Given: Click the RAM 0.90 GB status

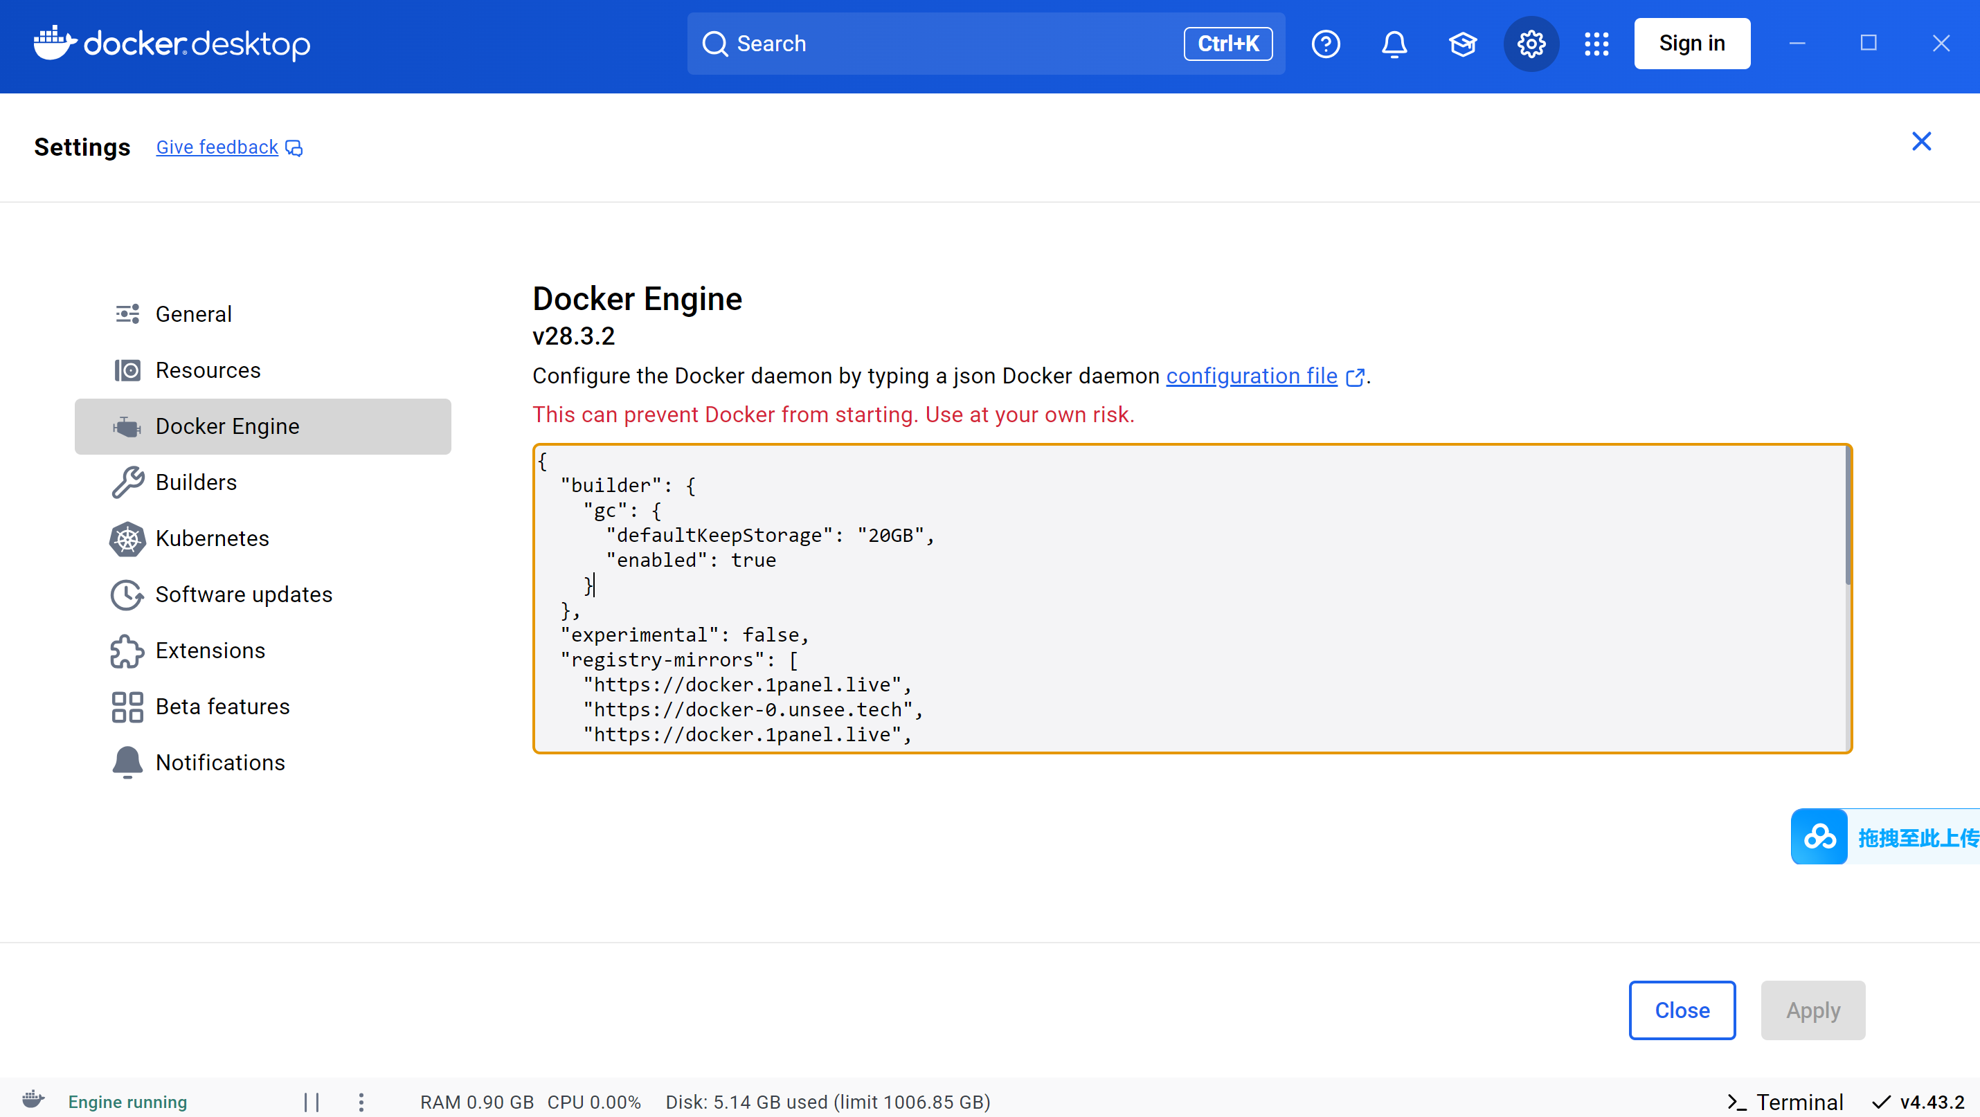Looking at the screenshot, I should coord(476,1102).
